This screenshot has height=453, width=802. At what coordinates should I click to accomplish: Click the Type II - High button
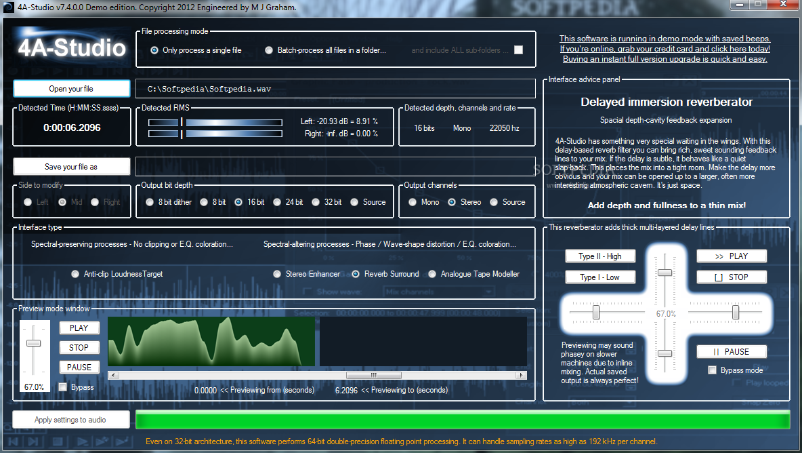[x=600, y=256]
